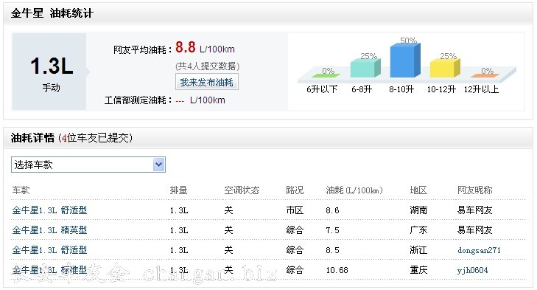Open user yjh0604 profile link
The image size is (537, 290).
pos(472,270)
